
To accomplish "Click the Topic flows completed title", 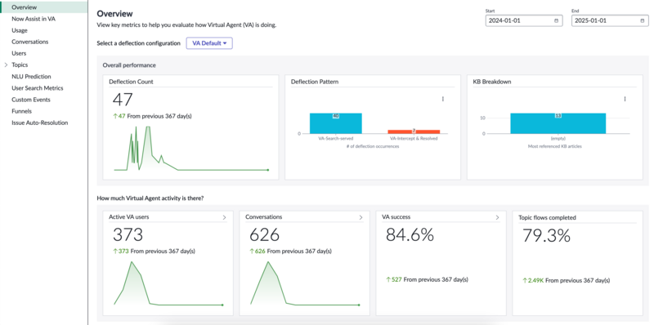I will click(x=547, y=217).
